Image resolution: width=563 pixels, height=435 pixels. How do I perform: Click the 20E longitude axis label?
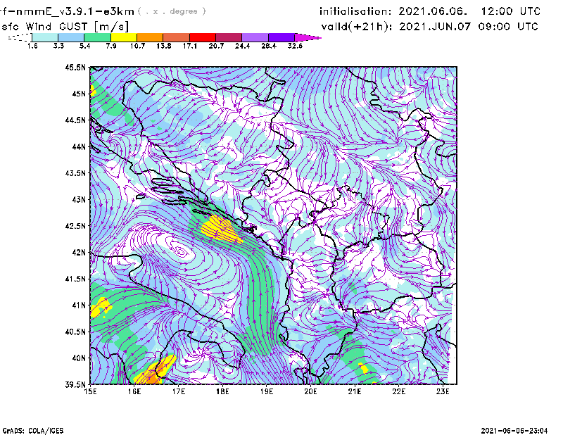pyautogui.click(x=310, y=391)
